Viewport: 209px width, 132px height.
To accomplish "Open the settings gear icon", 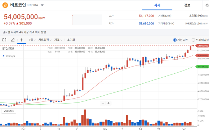I will 207,5.
